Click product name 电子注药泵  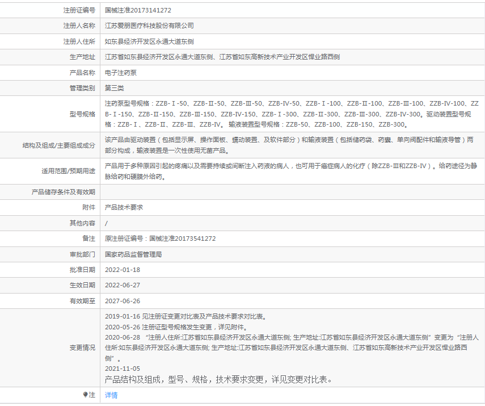(x=121, y=73)
